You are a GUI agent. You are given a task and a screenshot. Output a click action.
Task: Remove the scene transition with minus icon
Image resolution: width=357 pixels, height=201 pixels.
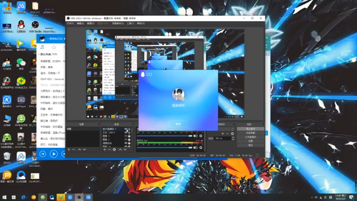[228, 134]
